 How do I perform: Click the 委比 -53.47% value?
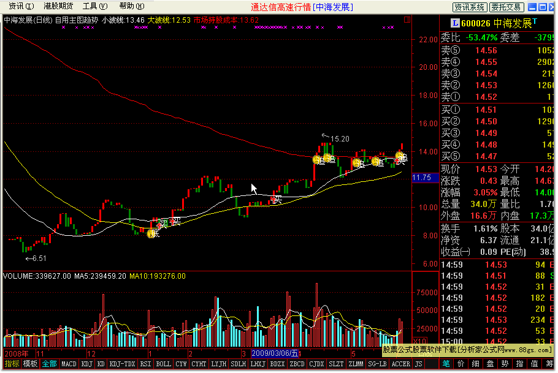(481, 38)
